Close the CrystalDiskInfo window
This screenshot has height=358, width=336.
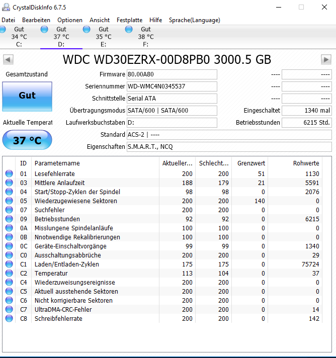pyautogui.click(x=324, y=8)
